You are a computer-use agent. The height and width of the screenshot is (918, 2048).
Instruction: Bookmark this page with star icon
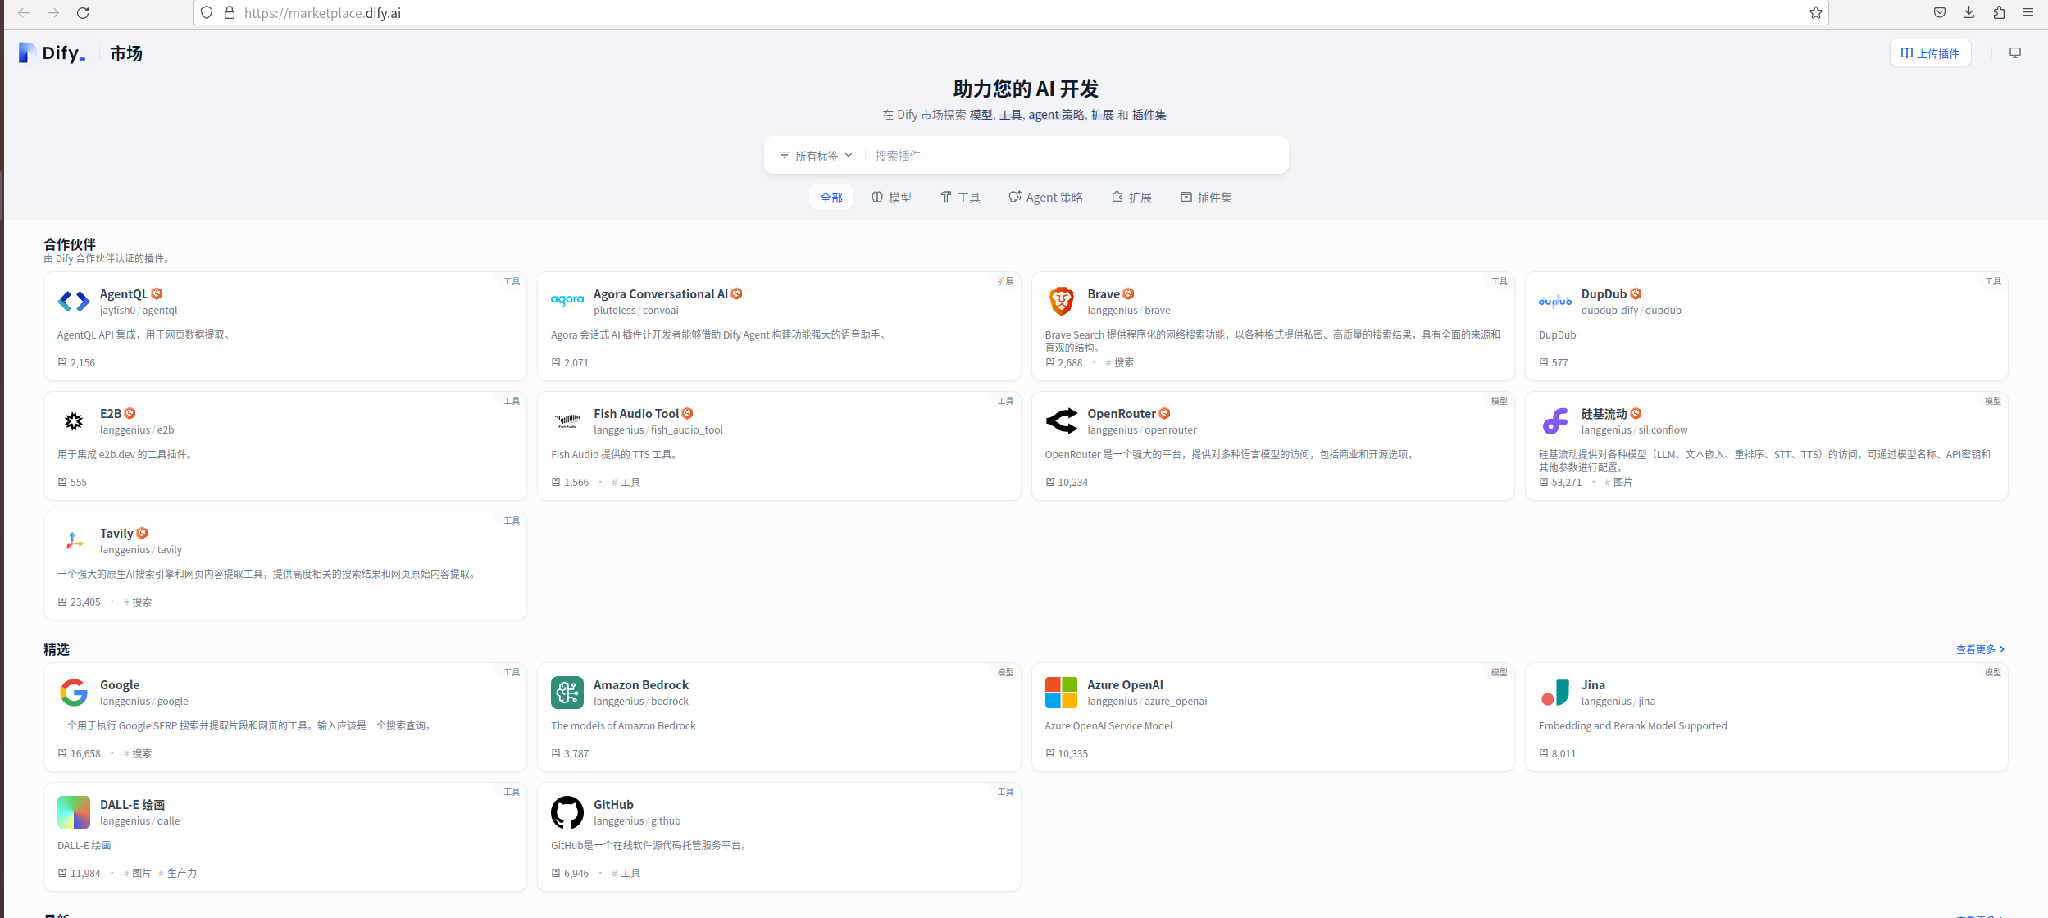(1815, 13)
